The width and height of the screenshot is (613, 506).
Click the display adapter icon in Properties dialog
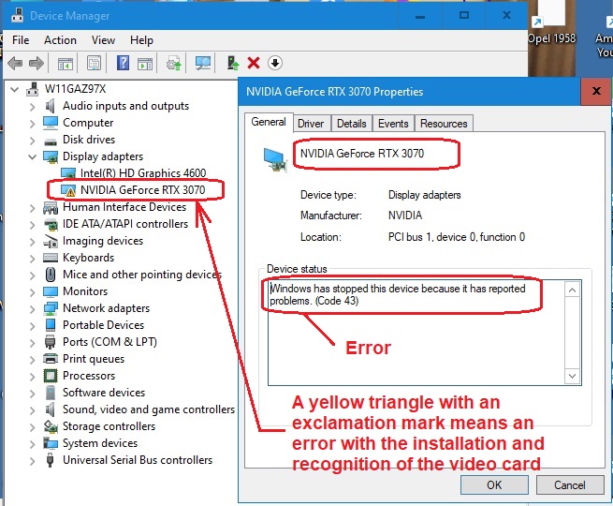coord(276,159)
